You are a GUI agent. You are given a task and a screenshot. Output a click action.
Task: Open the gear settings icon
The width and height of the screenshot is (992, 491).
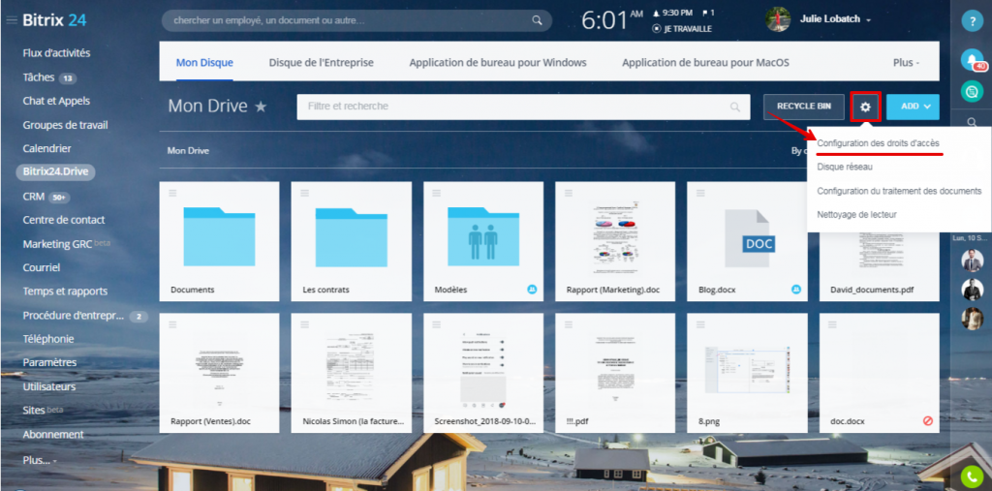pyautogui.click(x=865, y=107)
